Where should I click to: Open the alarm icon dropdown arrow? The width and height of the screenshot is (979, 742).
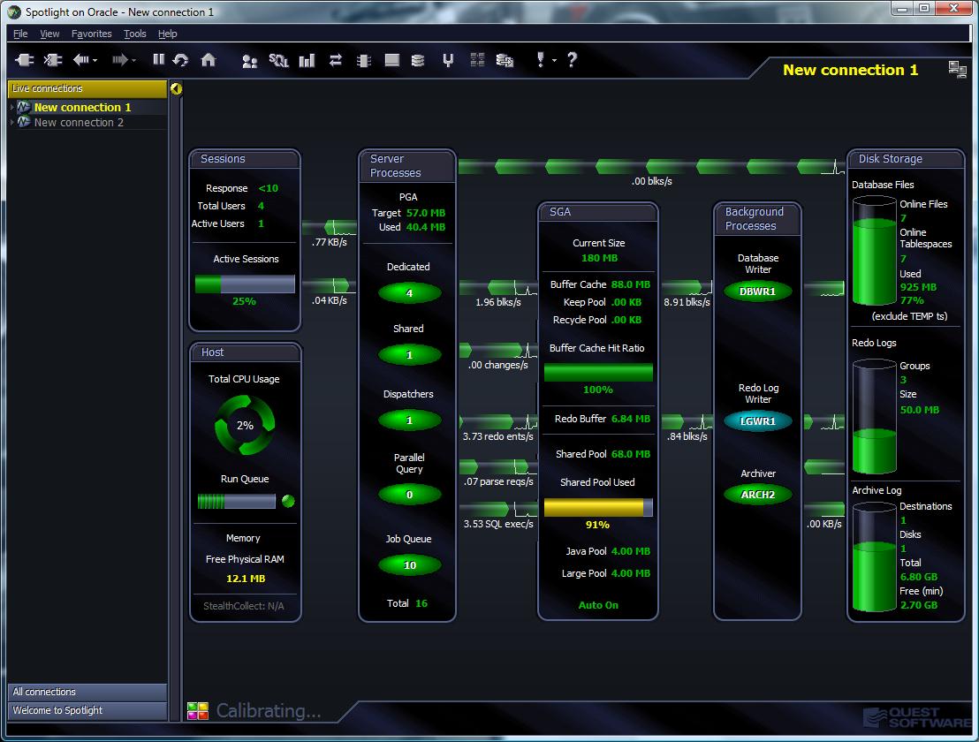tap(554, 61)
